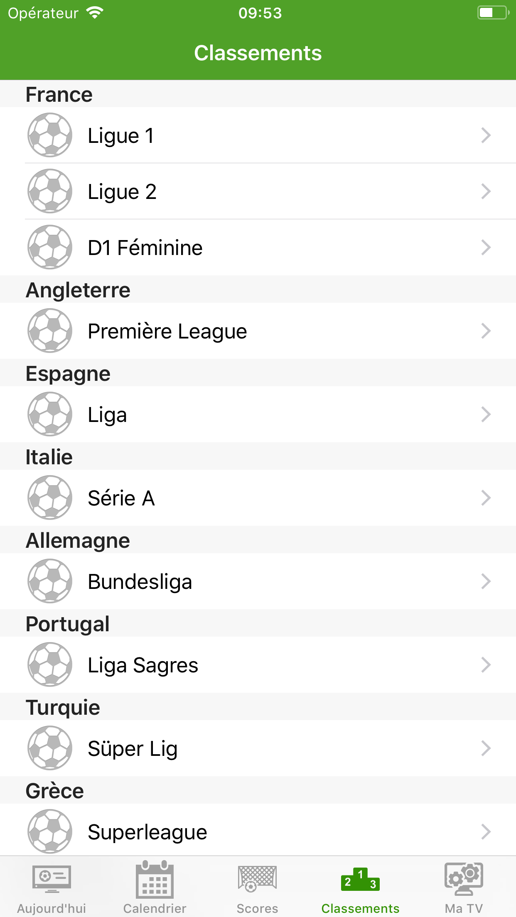Tap the battery indicator in the status bar

(x=493, y=13)
